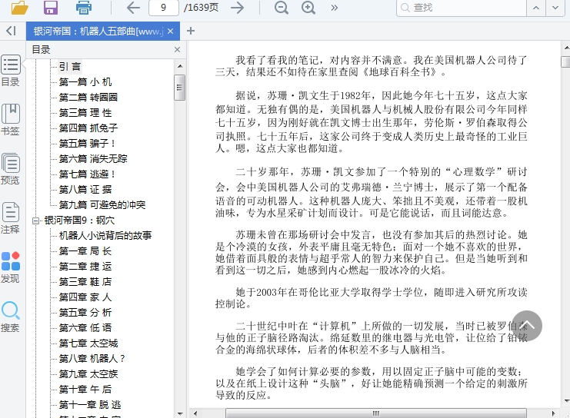The image size is (570, 418).
Task: Open the 目录 sidebar panel
Action: pyautogui.click(x=11, y=71)
